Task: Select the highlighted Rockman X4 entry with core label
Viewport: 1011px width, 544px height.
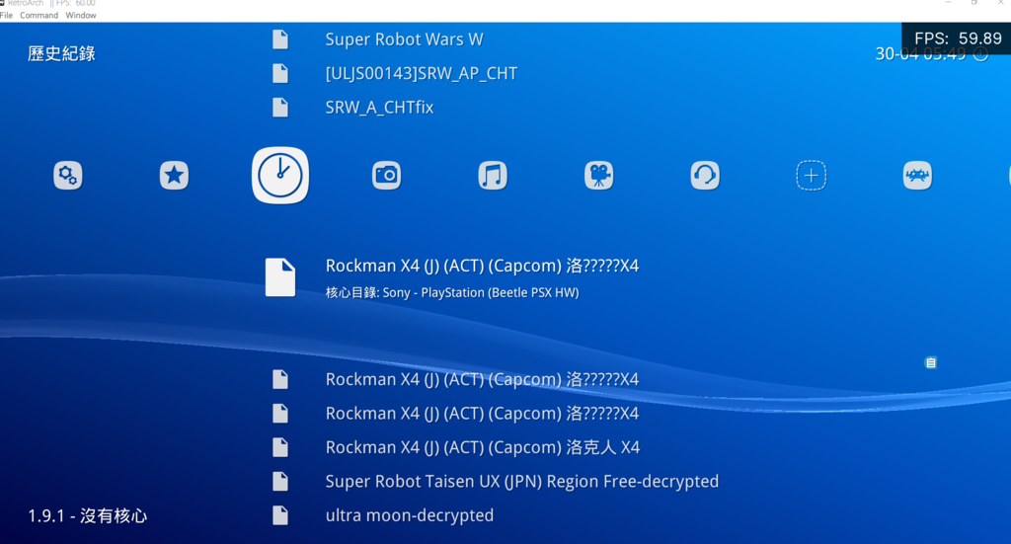Action: point(482,266)
